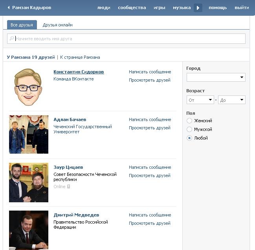Click Заур Цицаев profile photo
This screenshot has height=250, width=255.
(x=29, y=183)
